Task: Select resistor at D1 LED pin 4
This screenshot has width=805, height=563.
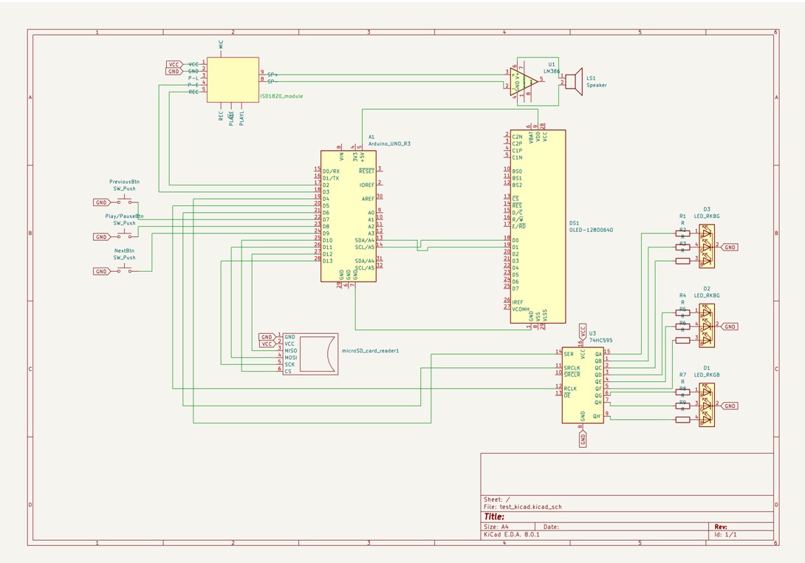Action: click(x=682, y=420)
